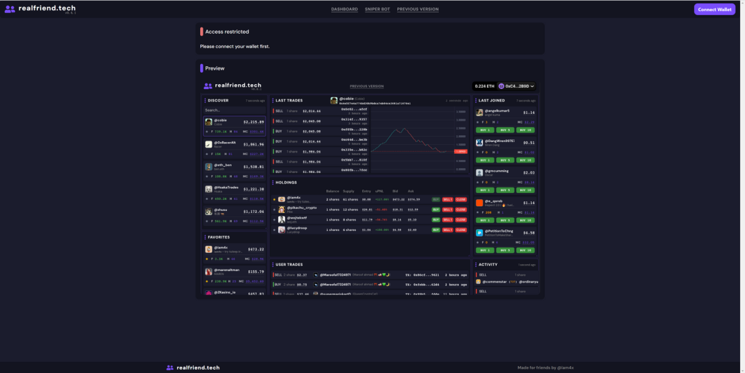Open @cobie avatar above the price chart

[x=334, y=100]
